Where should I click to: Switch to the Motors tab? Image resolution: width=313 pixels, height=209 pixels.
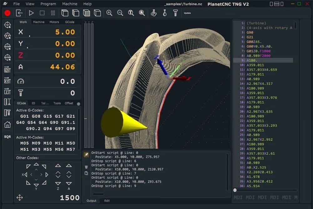tap(54, 22)
